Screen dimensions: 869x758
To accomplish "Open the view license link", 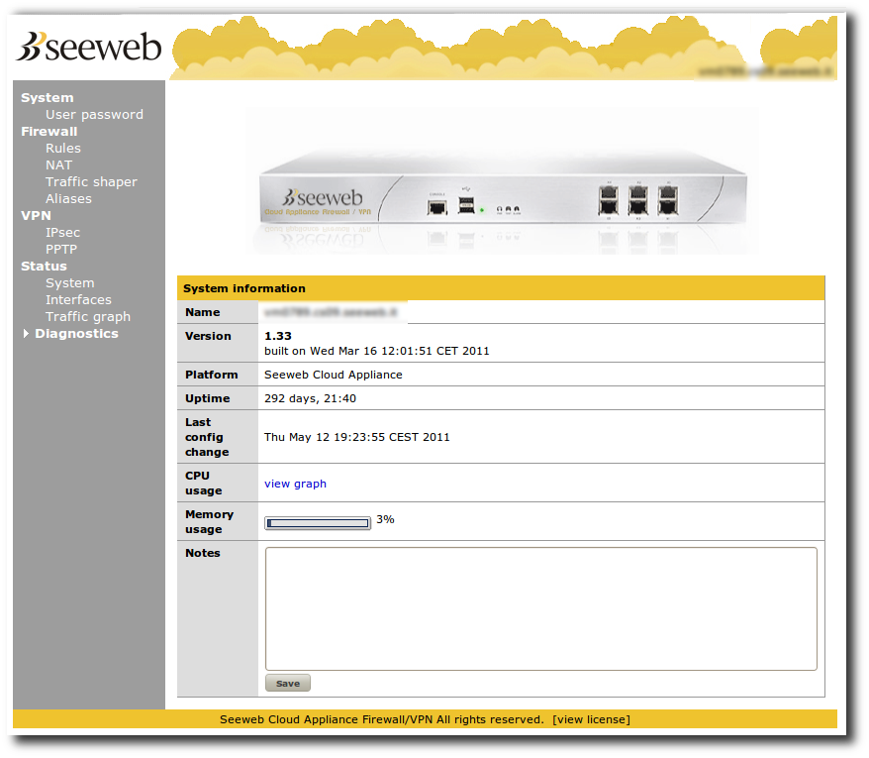I will 591,719.
